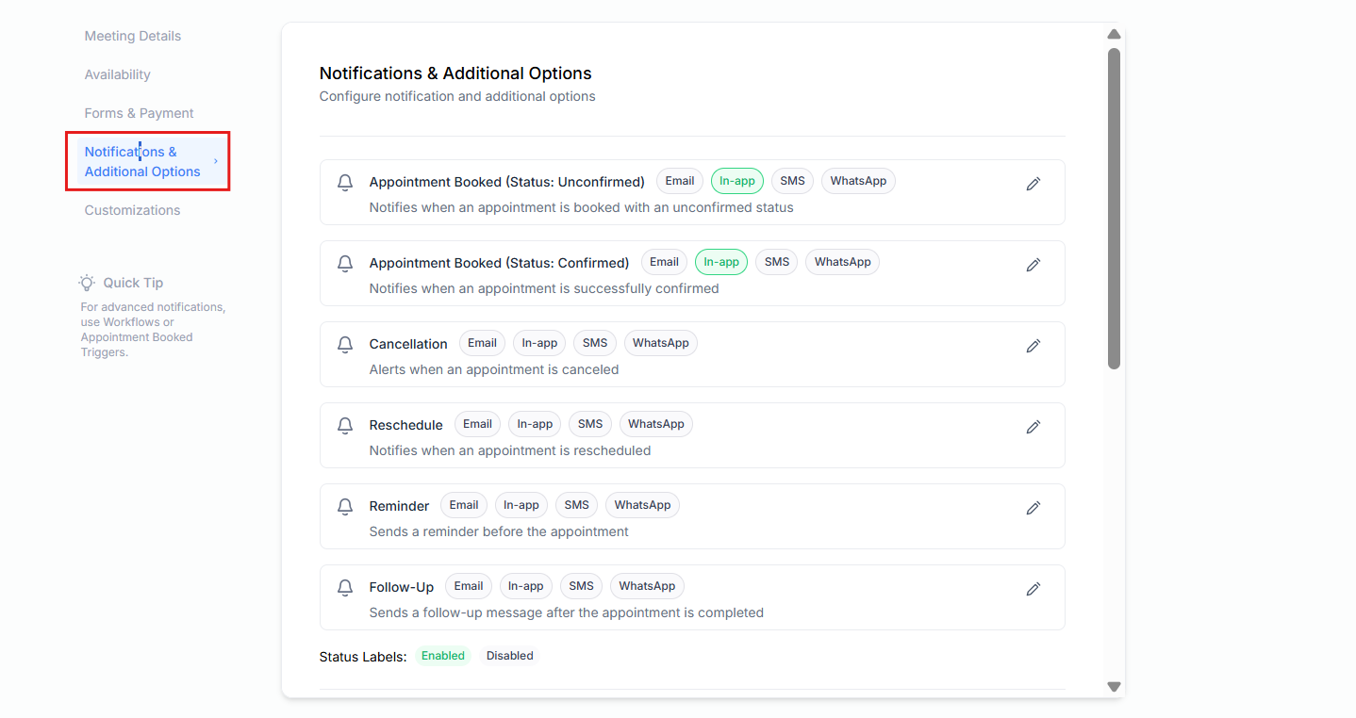Open the Meeting Details section
The width and height of the screenshot is (1356, 718).
pos(132,36)
